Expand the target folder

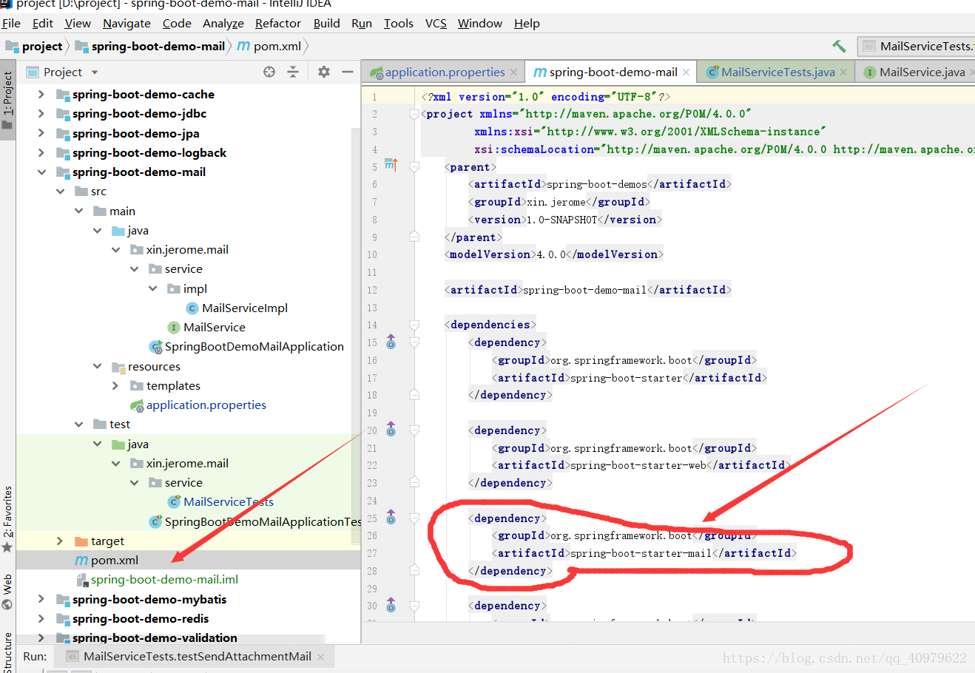coord(60,541)
